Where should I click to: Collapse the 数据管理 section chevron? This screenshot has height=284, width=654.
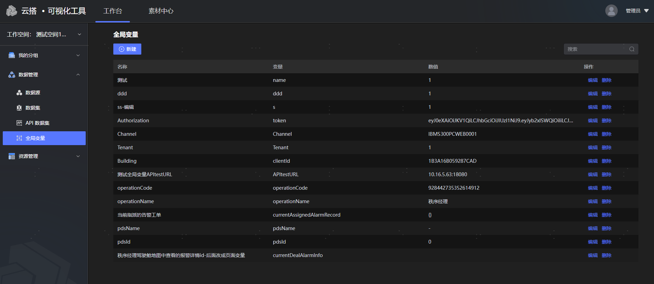[78, 75]
